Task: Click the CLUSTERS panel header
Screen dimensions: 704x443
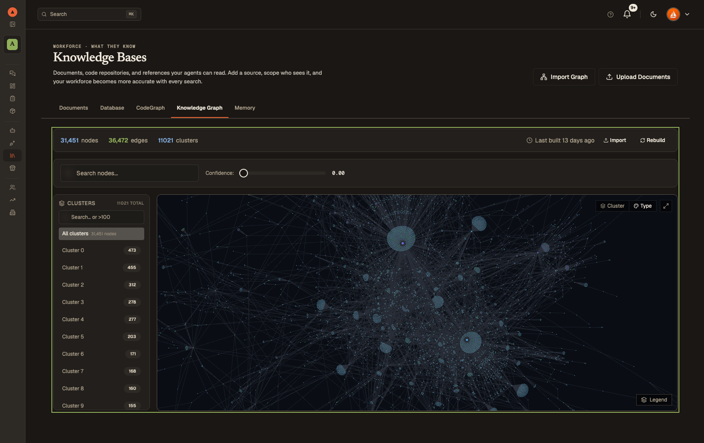Action: click(81, 203)
